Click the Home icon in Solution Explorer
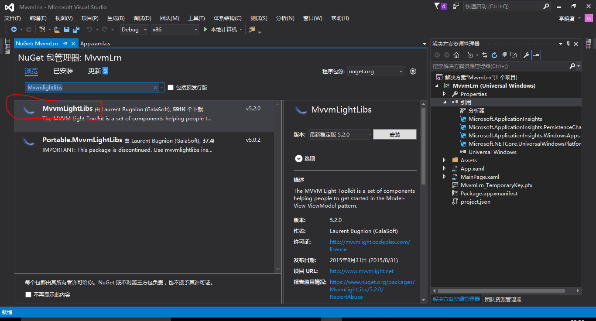 [456, 55]
